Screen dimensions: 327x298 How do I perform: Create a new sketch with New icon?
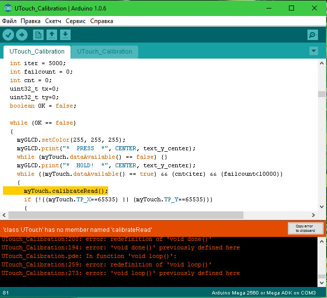(x=38, y=35)
